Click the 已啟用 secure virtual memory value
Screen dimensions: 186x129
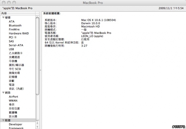[85, 39]
